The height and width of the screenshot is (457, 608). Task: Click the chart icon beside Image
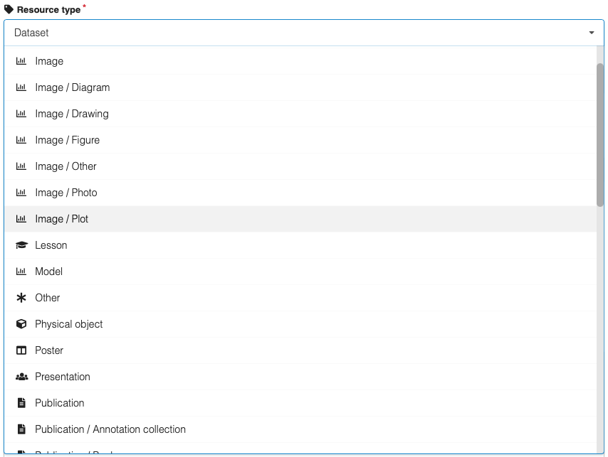tap(21, 61)
